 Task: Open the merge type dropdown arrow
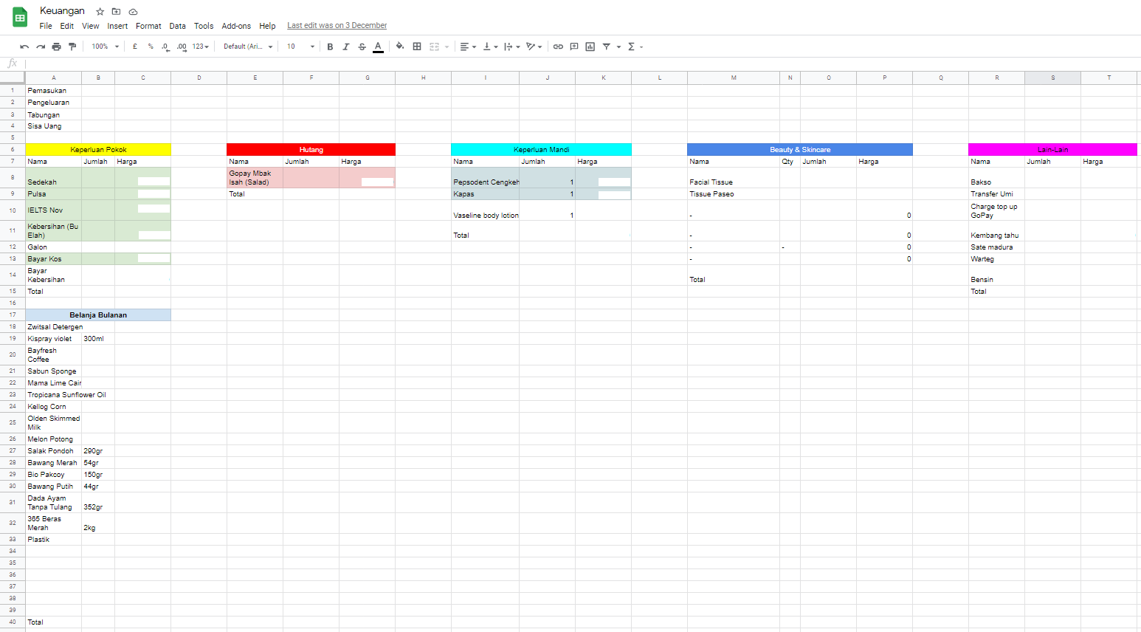pos(447,47)
